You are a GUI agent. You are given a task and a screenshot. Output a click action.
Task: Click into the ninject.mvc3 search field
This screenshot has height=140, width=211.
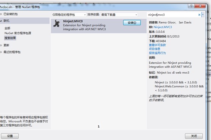tap(173, 15)
